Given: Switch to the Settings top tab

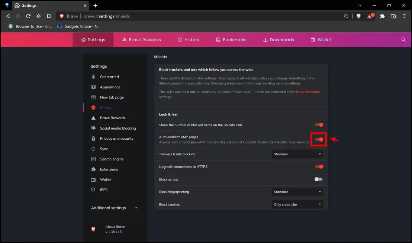Looking at the screenshot, I should (93, 40).
